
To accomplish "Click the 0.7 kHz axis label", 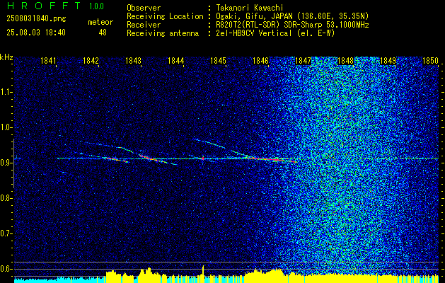I will tap(4, 233).
